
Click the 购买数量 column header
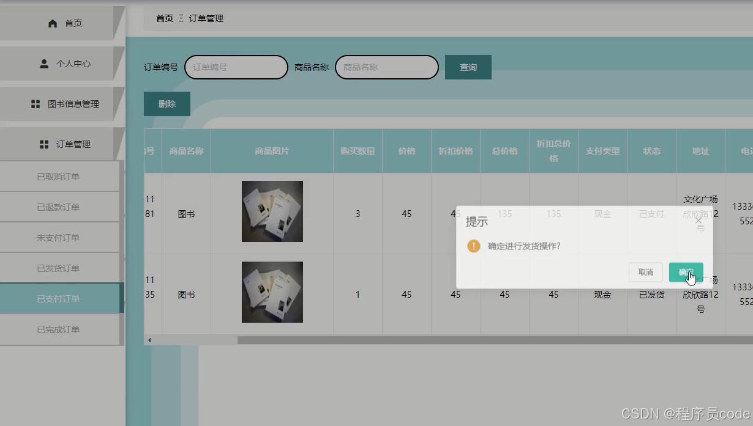click(x=358, y=151)
